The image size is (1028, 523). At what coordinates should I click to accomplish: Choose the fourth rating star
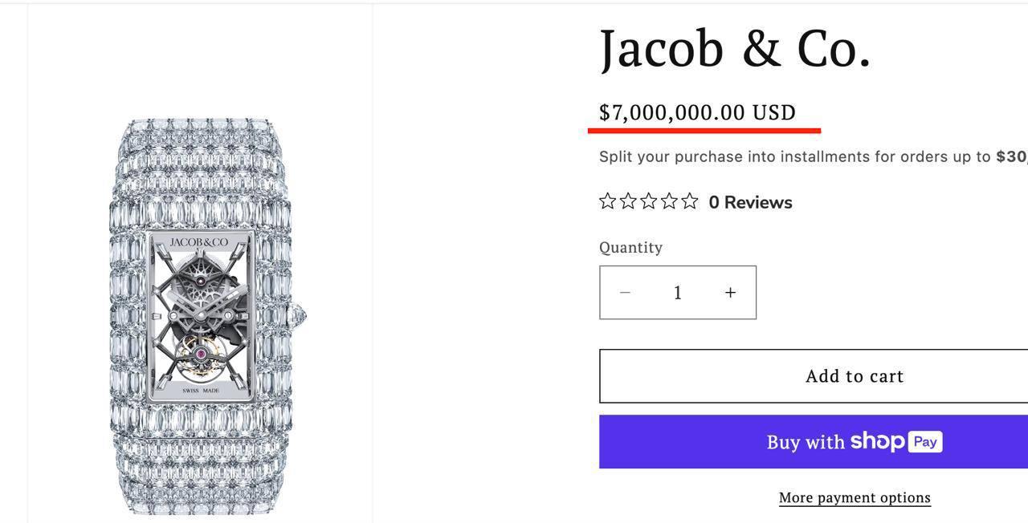point(669,202)
